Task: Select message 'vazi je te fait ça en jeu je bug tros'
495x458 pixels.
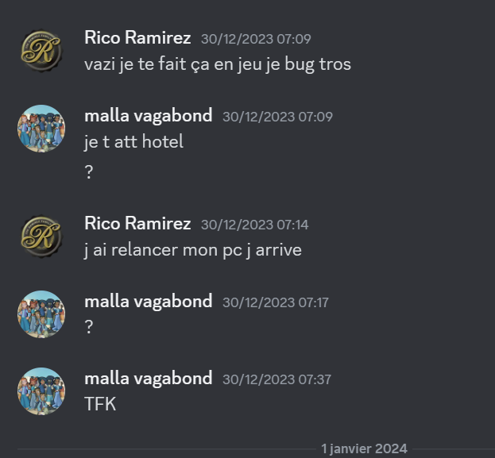Action: (218, 64)
